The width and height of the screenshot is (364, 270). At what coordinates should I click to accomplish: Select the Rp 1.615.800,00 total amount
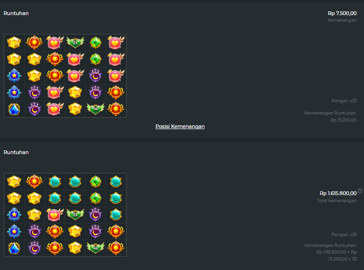point(338,193)
